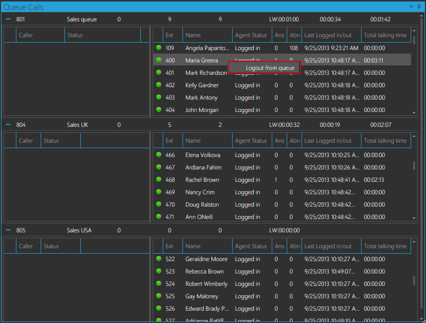This screenshot has width=426, height=323.
Task: Click scrollbar thumb in queue 804 agent list
Action: [x=414, y=165]
